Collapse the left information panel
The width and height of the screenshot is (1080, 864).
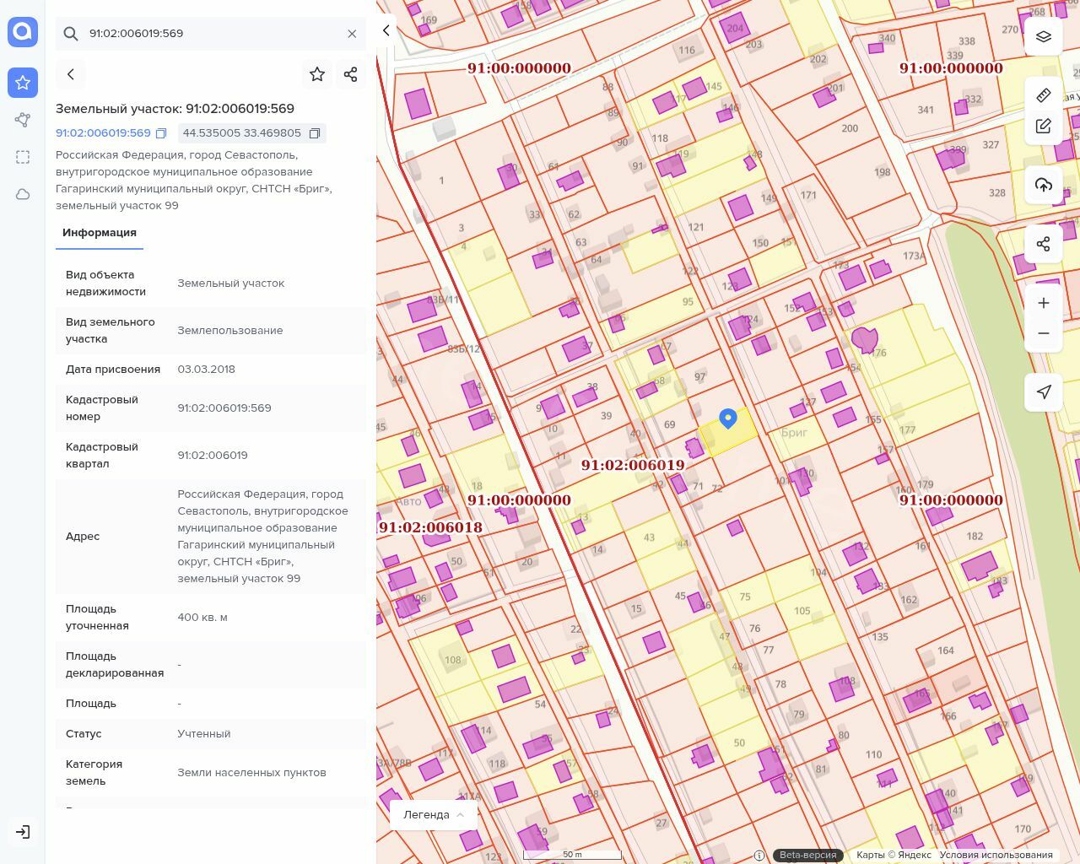386,30
